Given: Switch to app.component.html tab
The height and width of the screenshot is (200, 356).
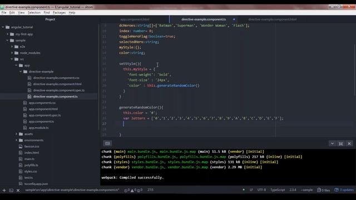Looking at the screenshot, I should click(x=135, y=19).
